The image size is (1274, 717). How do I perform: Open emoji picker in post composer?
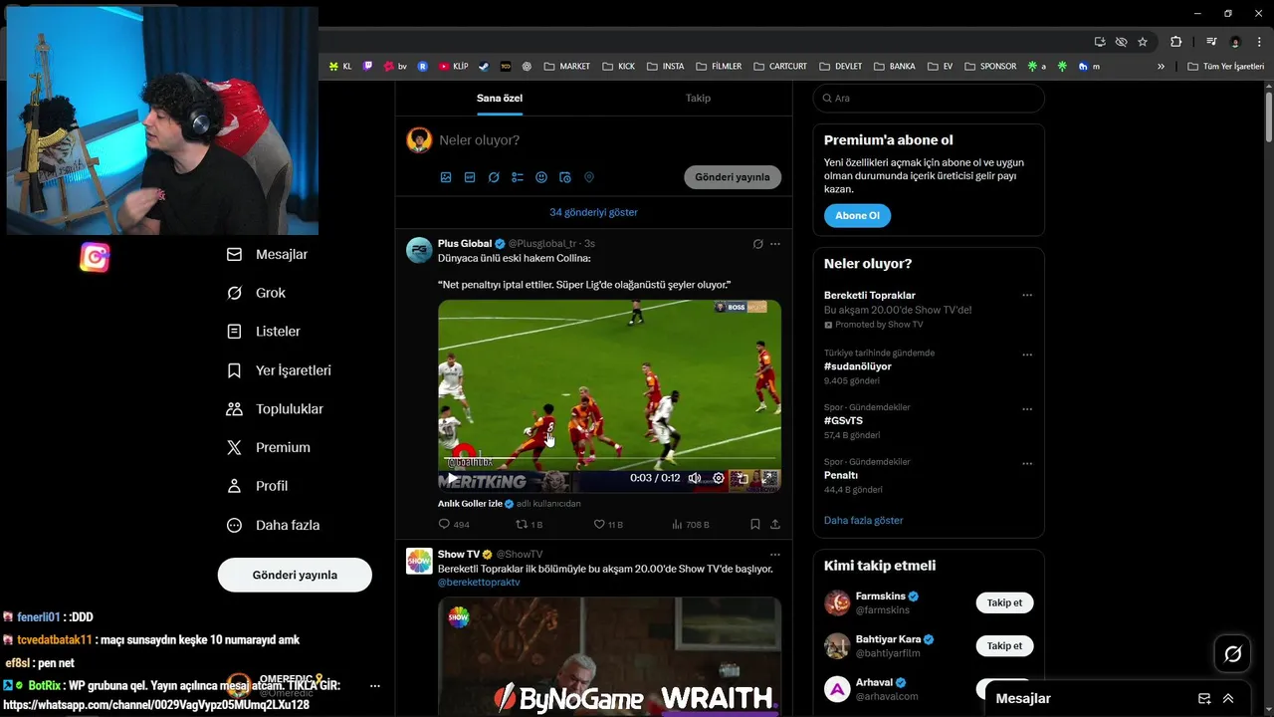[x=541, y=177]
